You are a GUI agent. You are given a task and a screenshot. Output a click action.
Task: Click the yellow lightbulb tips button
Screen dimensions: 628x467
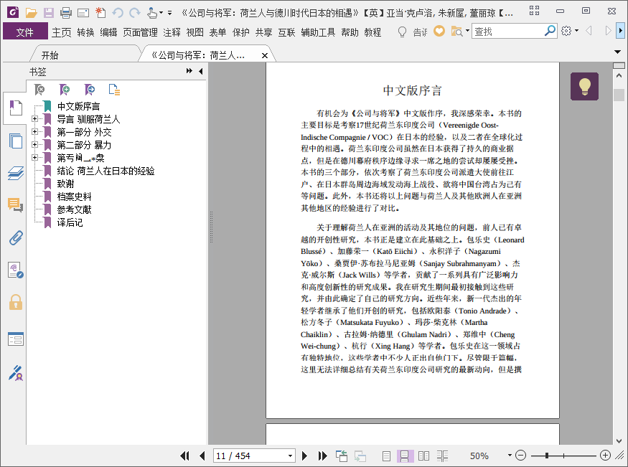(x=584, y=87)
